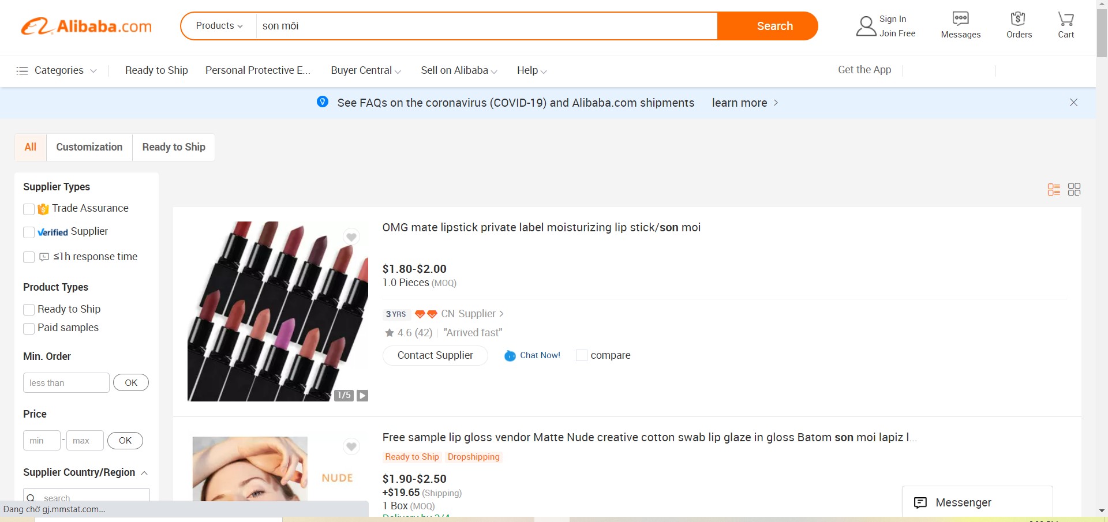The width and height of the screenshot is (1108, 522).
Task: Click the Contact Supplier button
Action: 435,355
